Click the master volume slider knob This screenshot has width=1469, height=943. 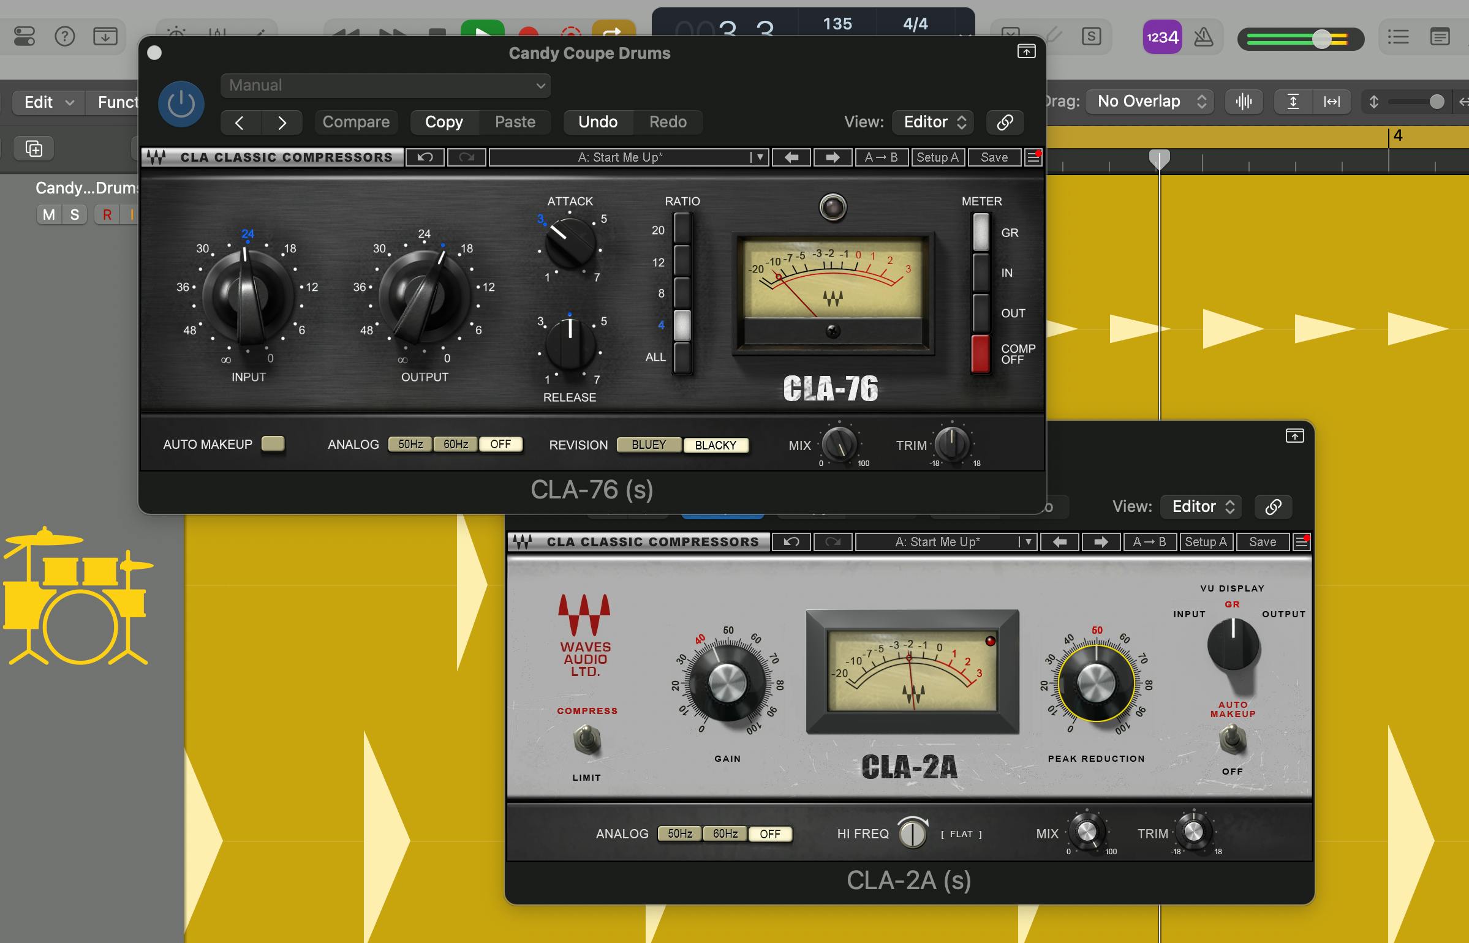pos(1321,39)
